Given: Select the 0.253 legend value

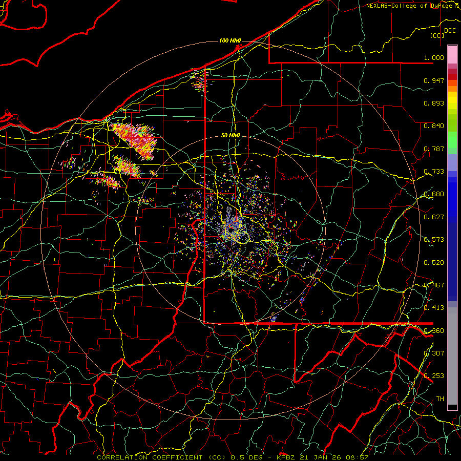Looking at the screenshot, I should [434, 376].
